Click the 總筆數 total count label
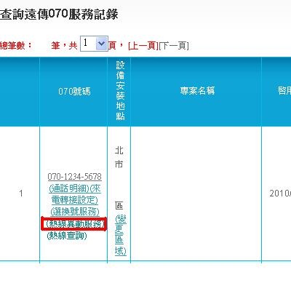291x291 pixels. coord(16,45)
